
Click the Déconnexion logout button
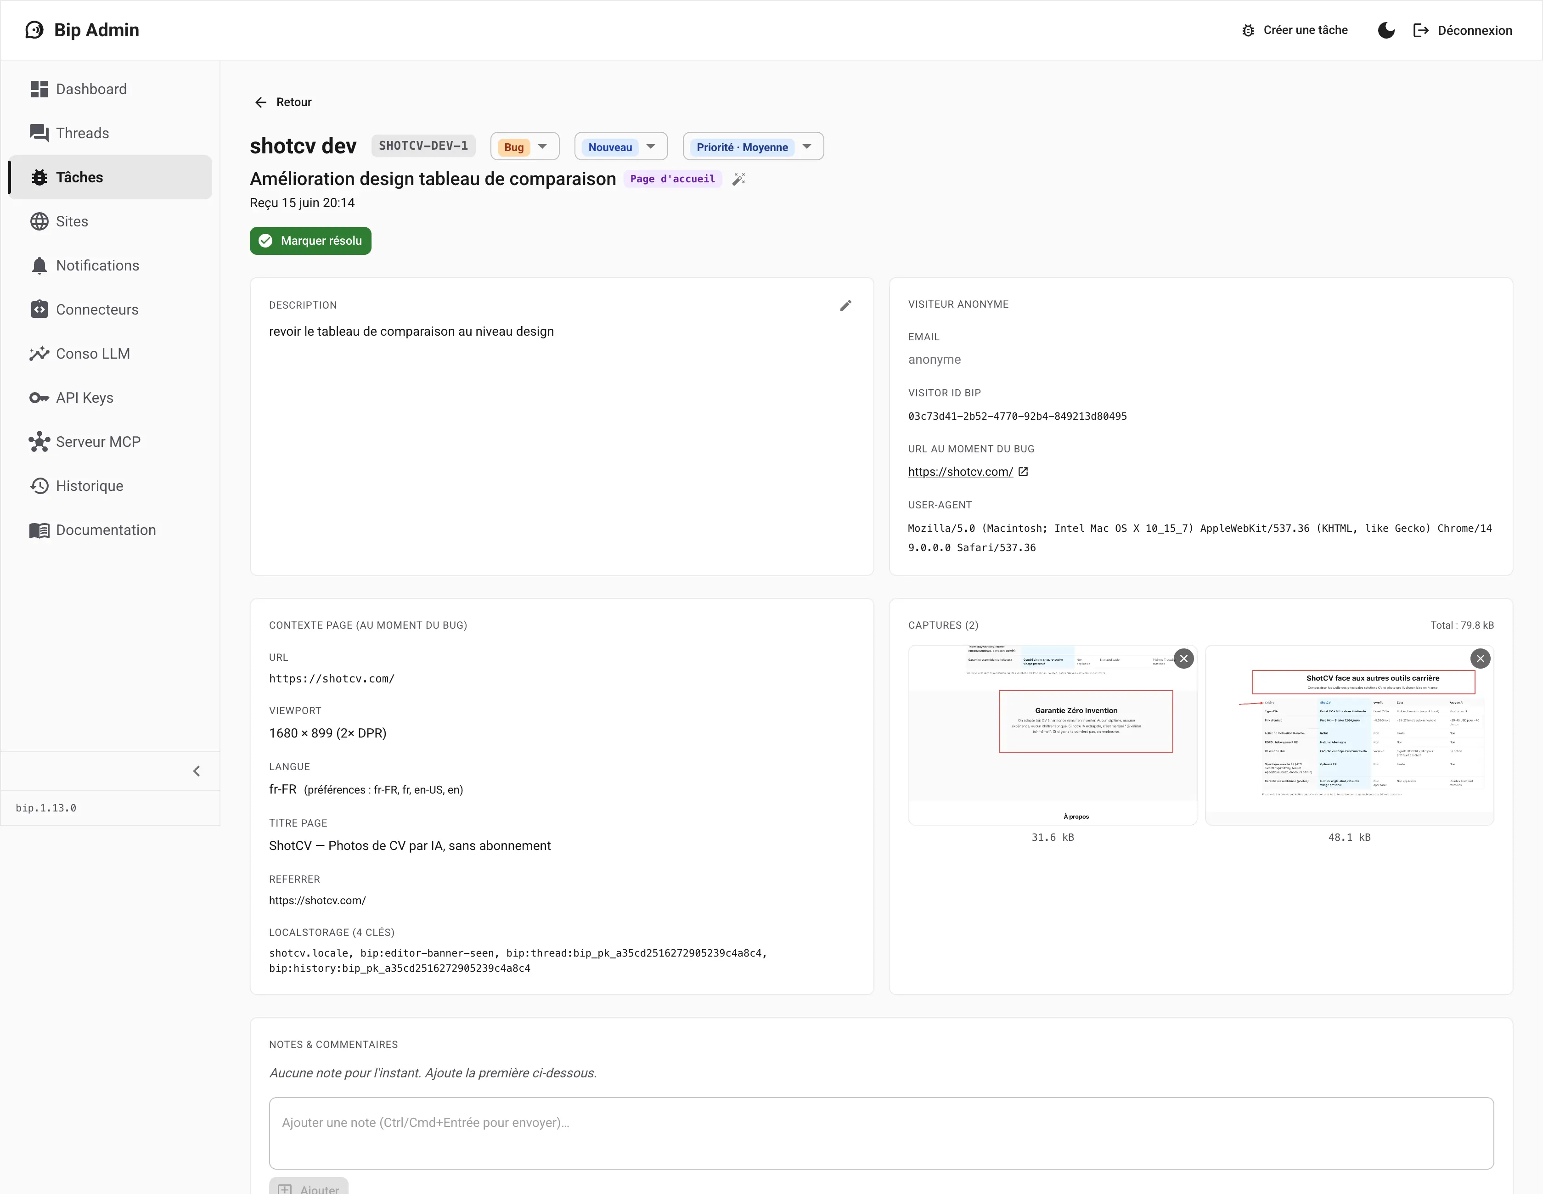[1463, 30]
